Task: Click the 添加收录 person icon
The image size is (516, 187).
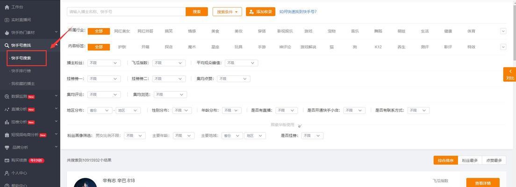Action: (251, 12)
